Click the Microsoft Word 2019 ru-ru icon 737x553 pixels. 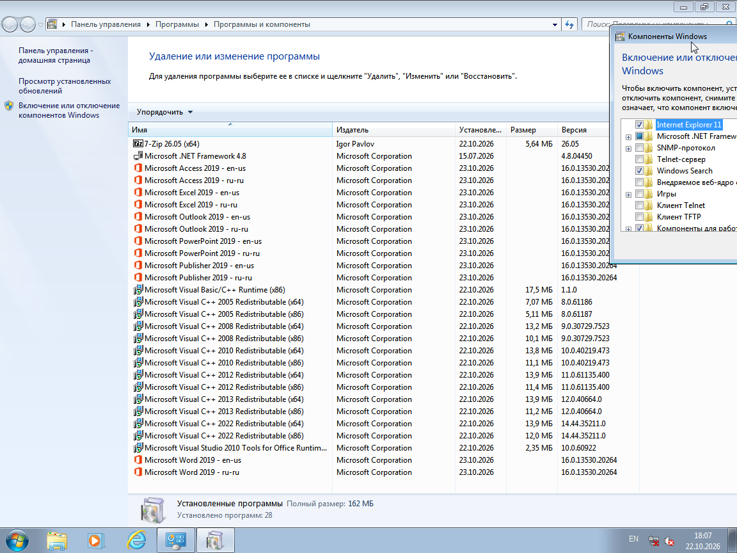[138, 472]
